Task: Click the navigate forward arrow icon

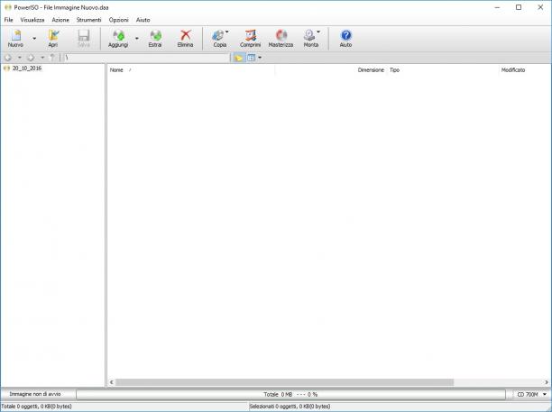Action: tap(31, 58)
